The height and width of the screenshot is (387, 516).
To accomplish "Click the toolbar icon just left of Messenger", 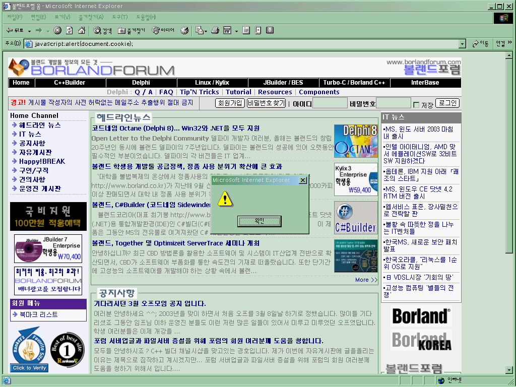I will tap(259, 30).
